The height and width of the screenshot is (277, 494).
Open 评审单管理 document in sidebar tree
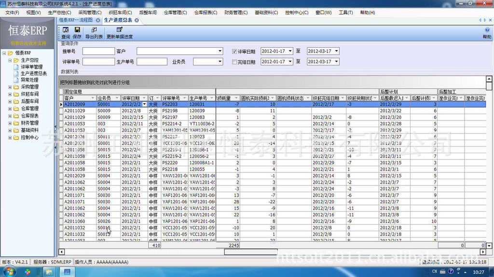[31, 67]
